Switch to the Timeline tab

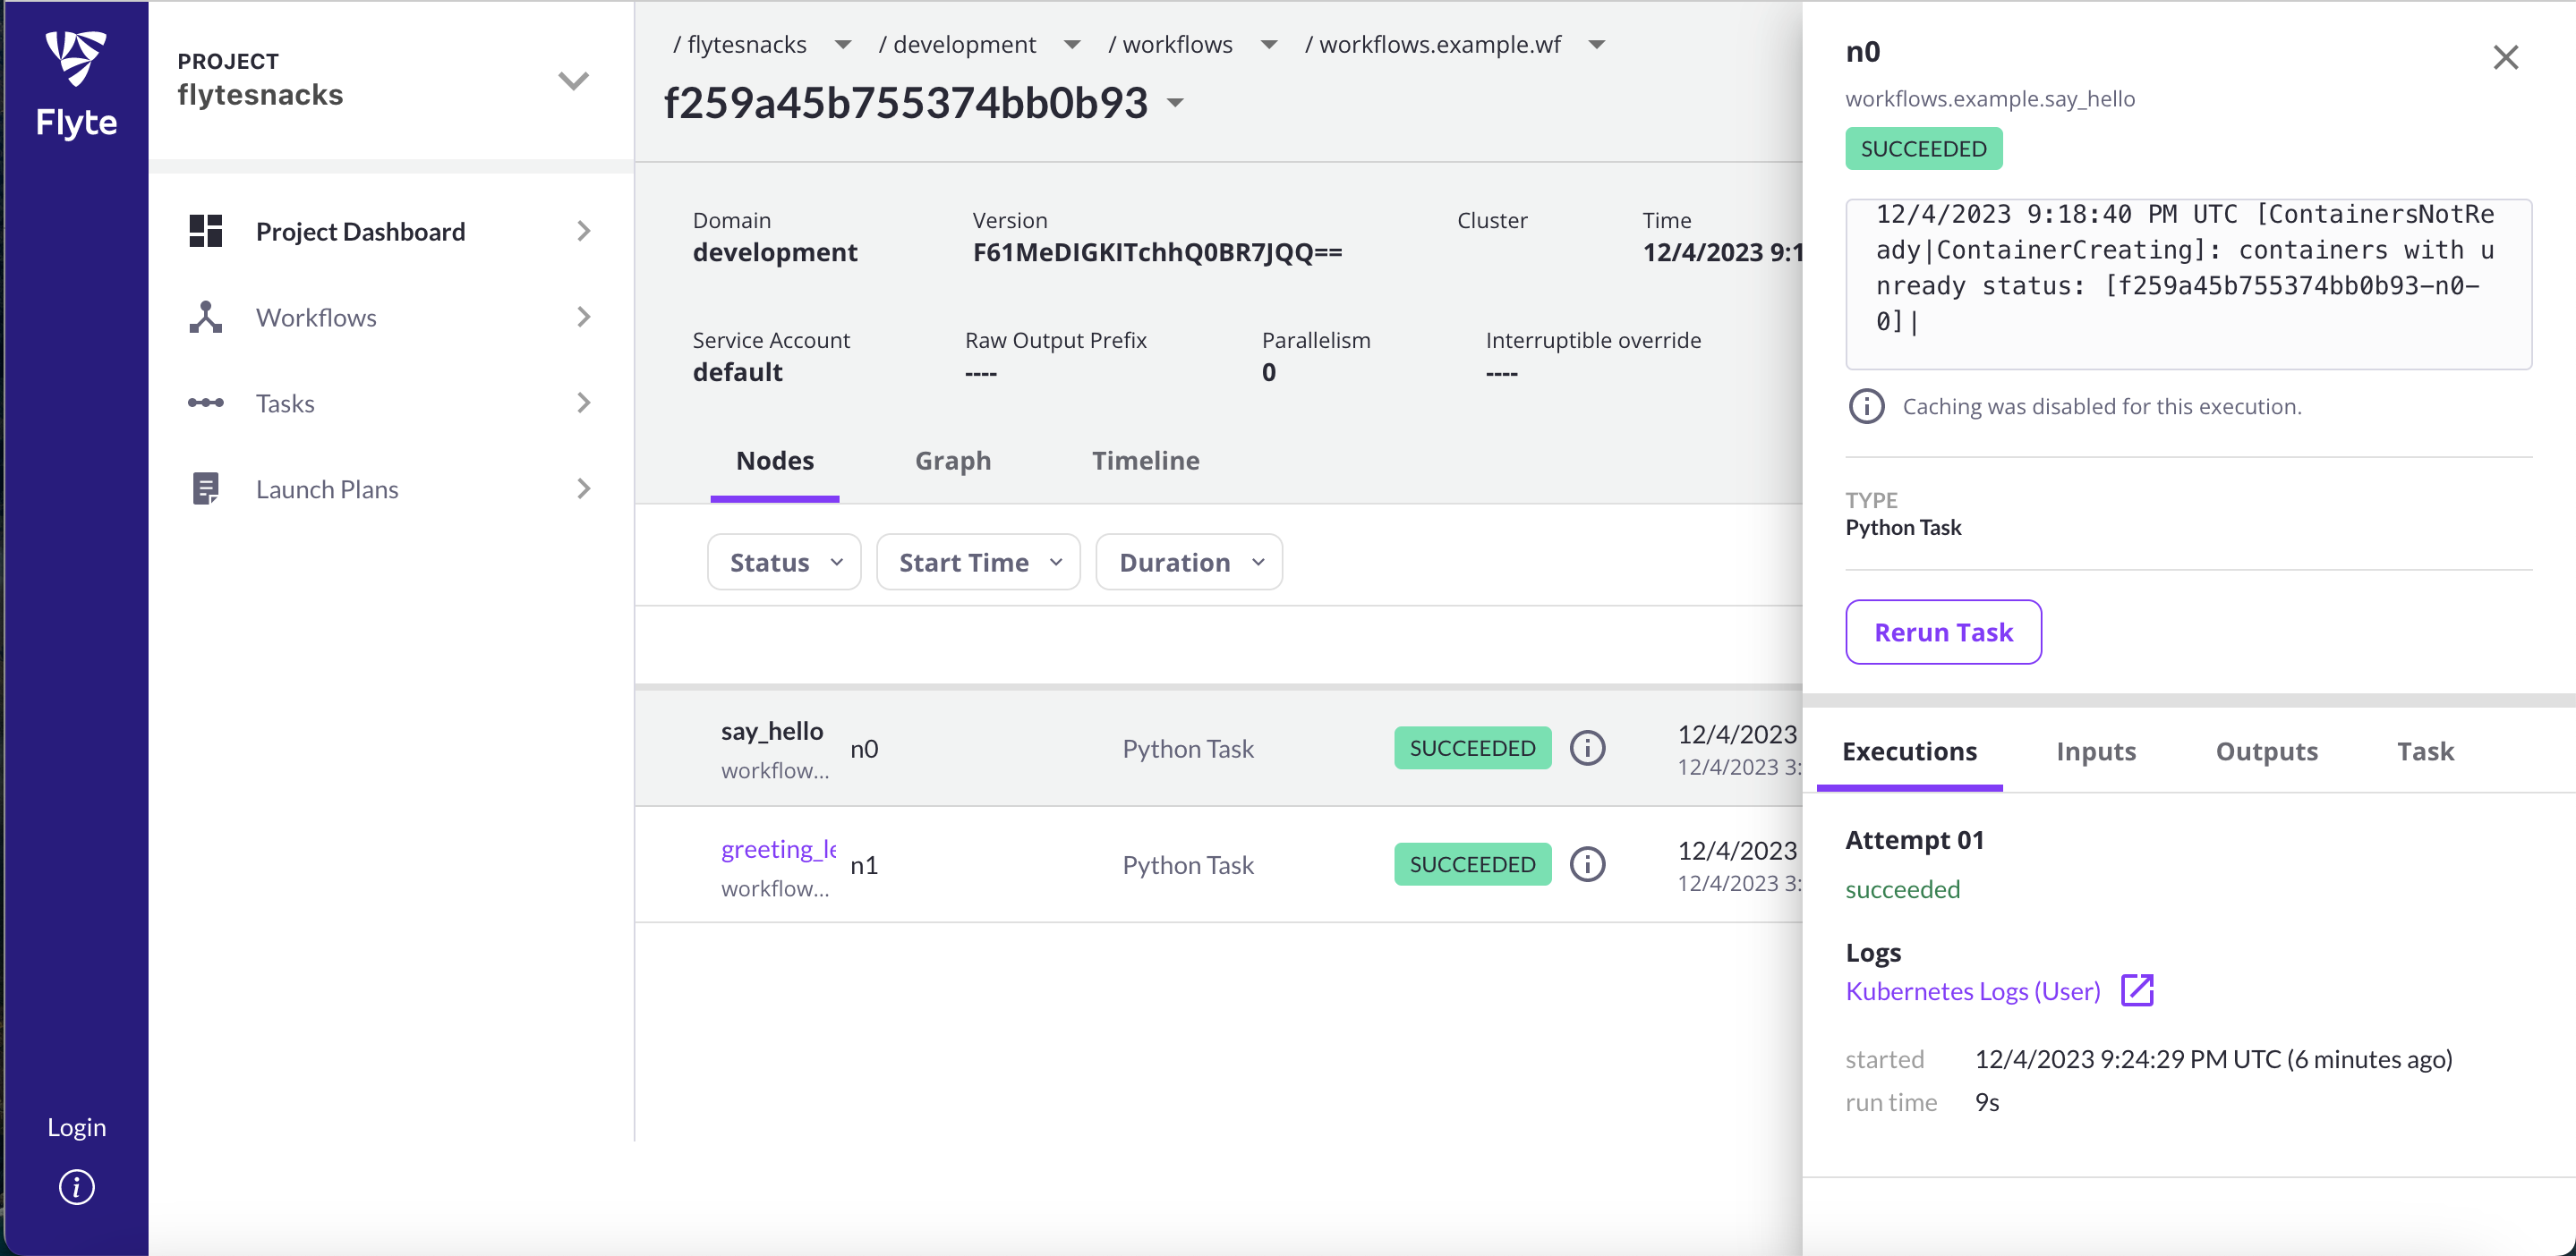(x=1145, y=461)
